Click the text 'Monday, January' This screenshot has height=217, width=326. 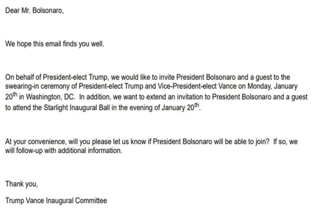pyautogui.click(x=273, y=86)
